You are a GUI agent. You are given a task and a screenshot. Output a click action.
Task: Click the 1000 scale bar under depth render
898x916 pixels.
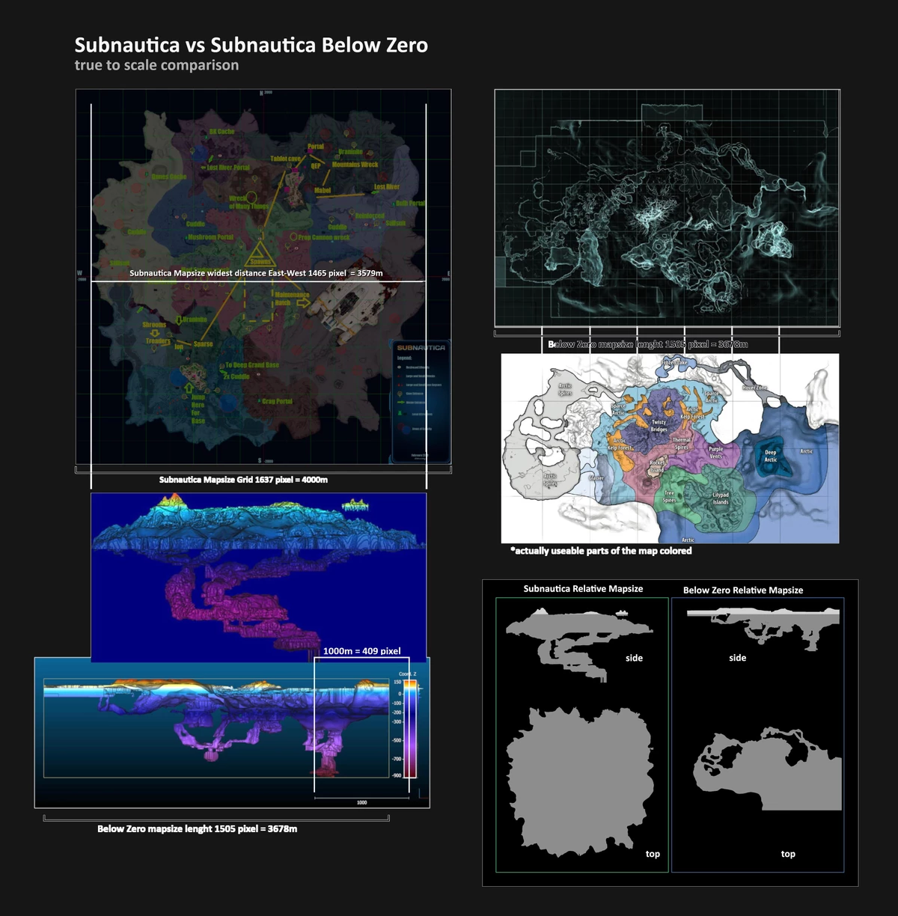tap(361, 801)
